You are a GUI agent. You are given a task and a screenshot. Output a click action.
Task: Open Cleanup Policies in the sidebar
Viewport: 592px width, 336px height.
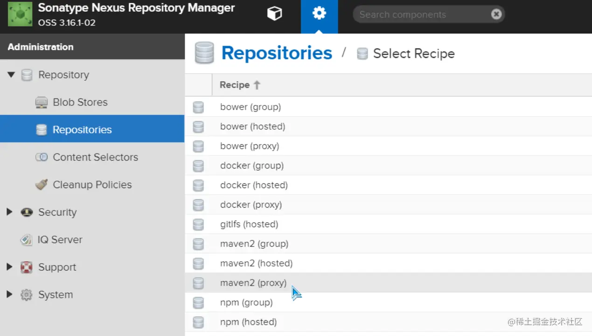(92, 185)
